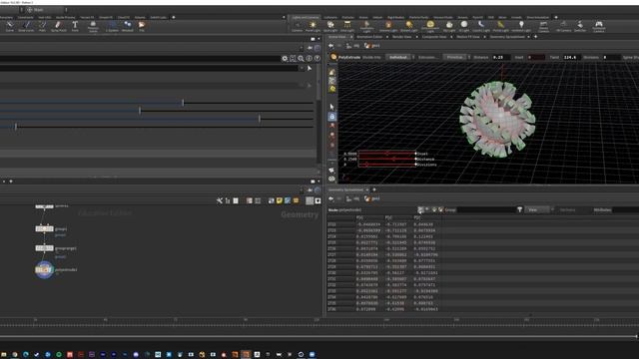Viewport: 639px width, 359px height.
Task: Select the group1 node
Action: [x=44, y=228]
